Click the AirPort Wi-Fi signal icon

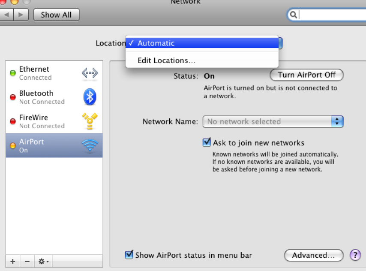90,145
